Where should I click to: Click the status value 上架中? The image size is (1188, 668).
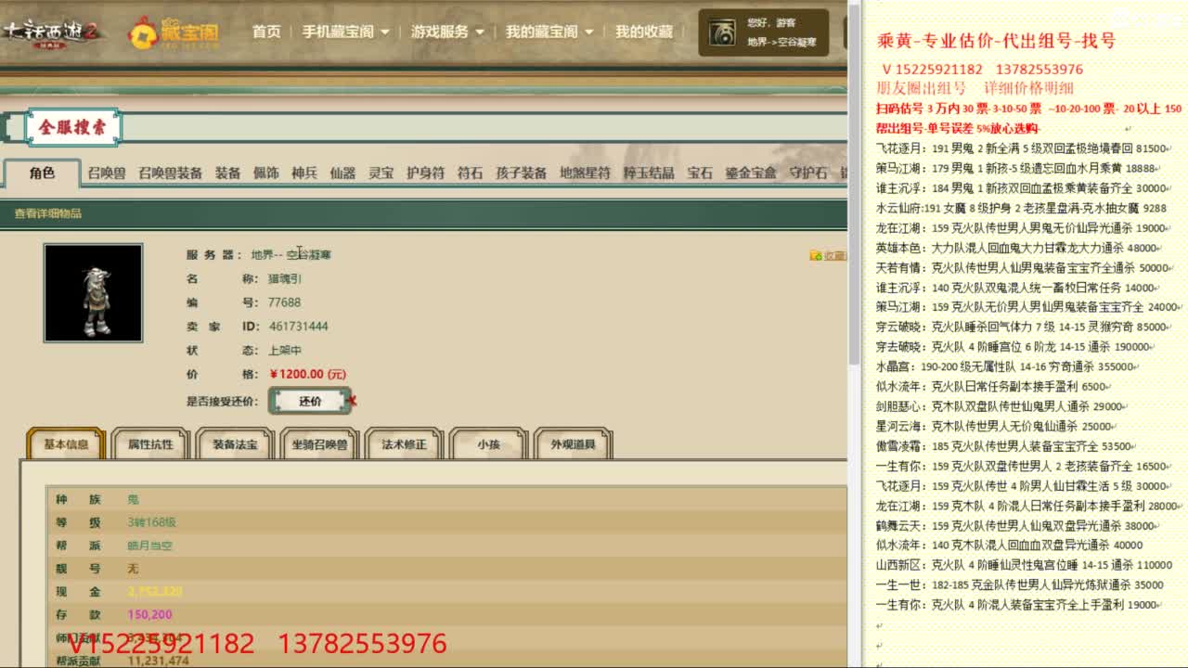pyautogui.click(x=285, y=351)
